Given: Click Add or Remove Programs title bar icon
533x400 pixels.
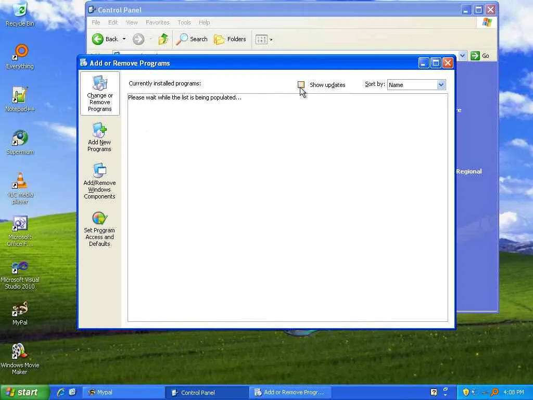Looking at the screenshot, I should click(x=84, y=63).
